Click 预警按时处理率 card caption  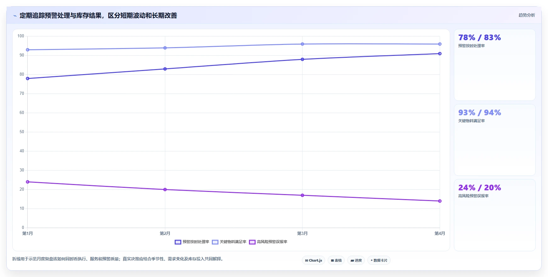(x=471, y=46)
